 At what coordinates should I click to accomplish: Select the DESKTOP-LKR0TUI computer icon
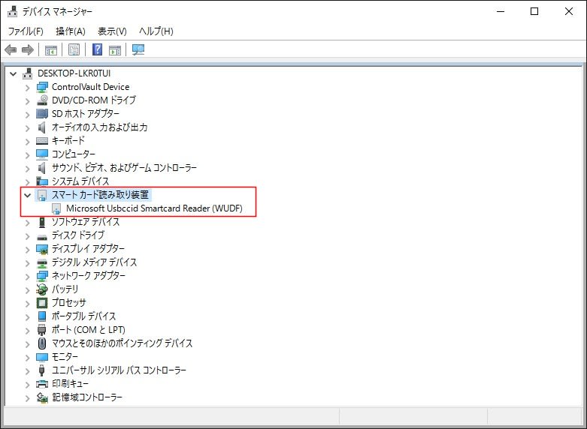point(27,73)
